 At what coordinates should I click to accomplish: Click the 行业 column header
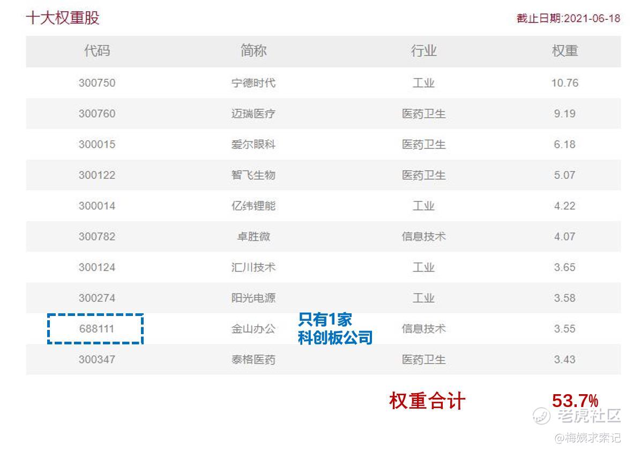pyautogui.click(x=423, y=51)
